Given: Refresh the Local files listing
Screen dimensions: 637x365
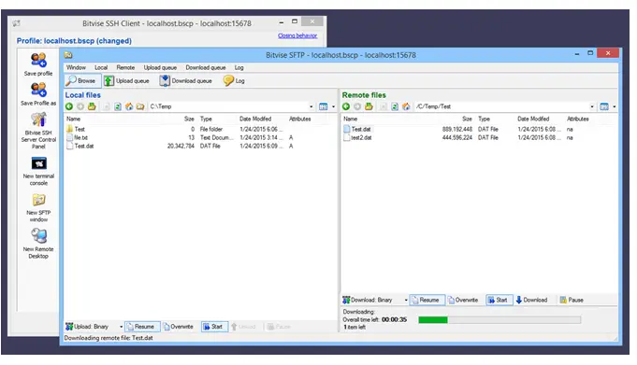Looking at the screenshot, I should tap(118, 106).
